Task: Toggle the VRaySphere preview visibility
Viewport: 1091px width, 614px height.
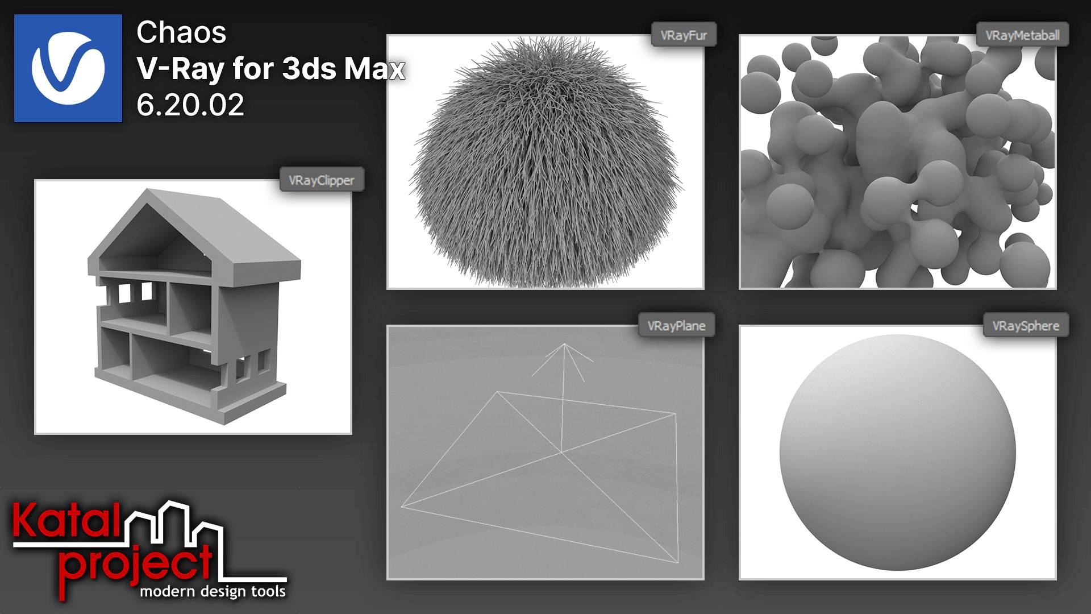Action: (898, 455)
